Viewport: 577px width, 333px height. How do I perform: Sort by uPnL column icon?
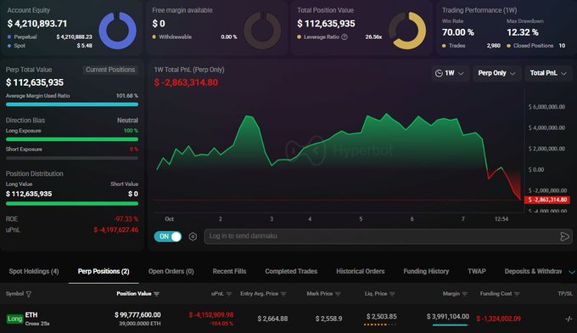[x=229, y=294]
